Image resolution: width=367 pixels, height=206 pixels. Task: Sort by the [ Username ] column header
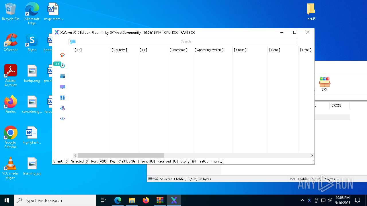coord(178,50)
